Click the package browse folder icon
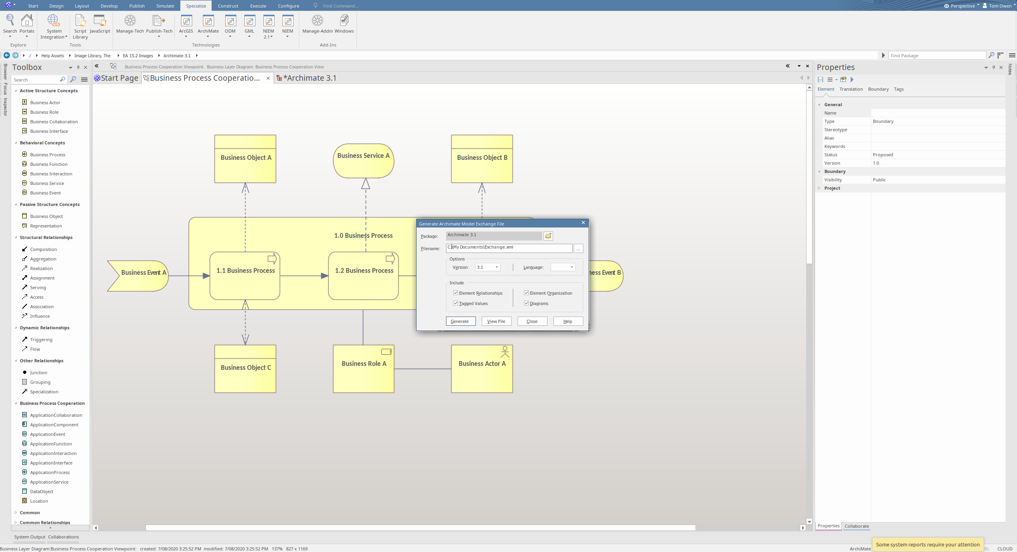Viewport: 1017px width, 552px height. click(548, 236)
